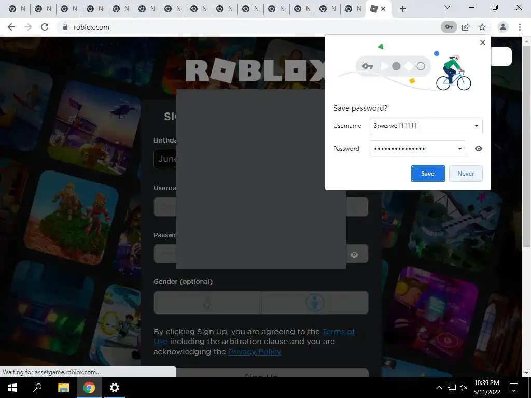Click the Save button
Screen dimensions: 531x398
[428, 173]
